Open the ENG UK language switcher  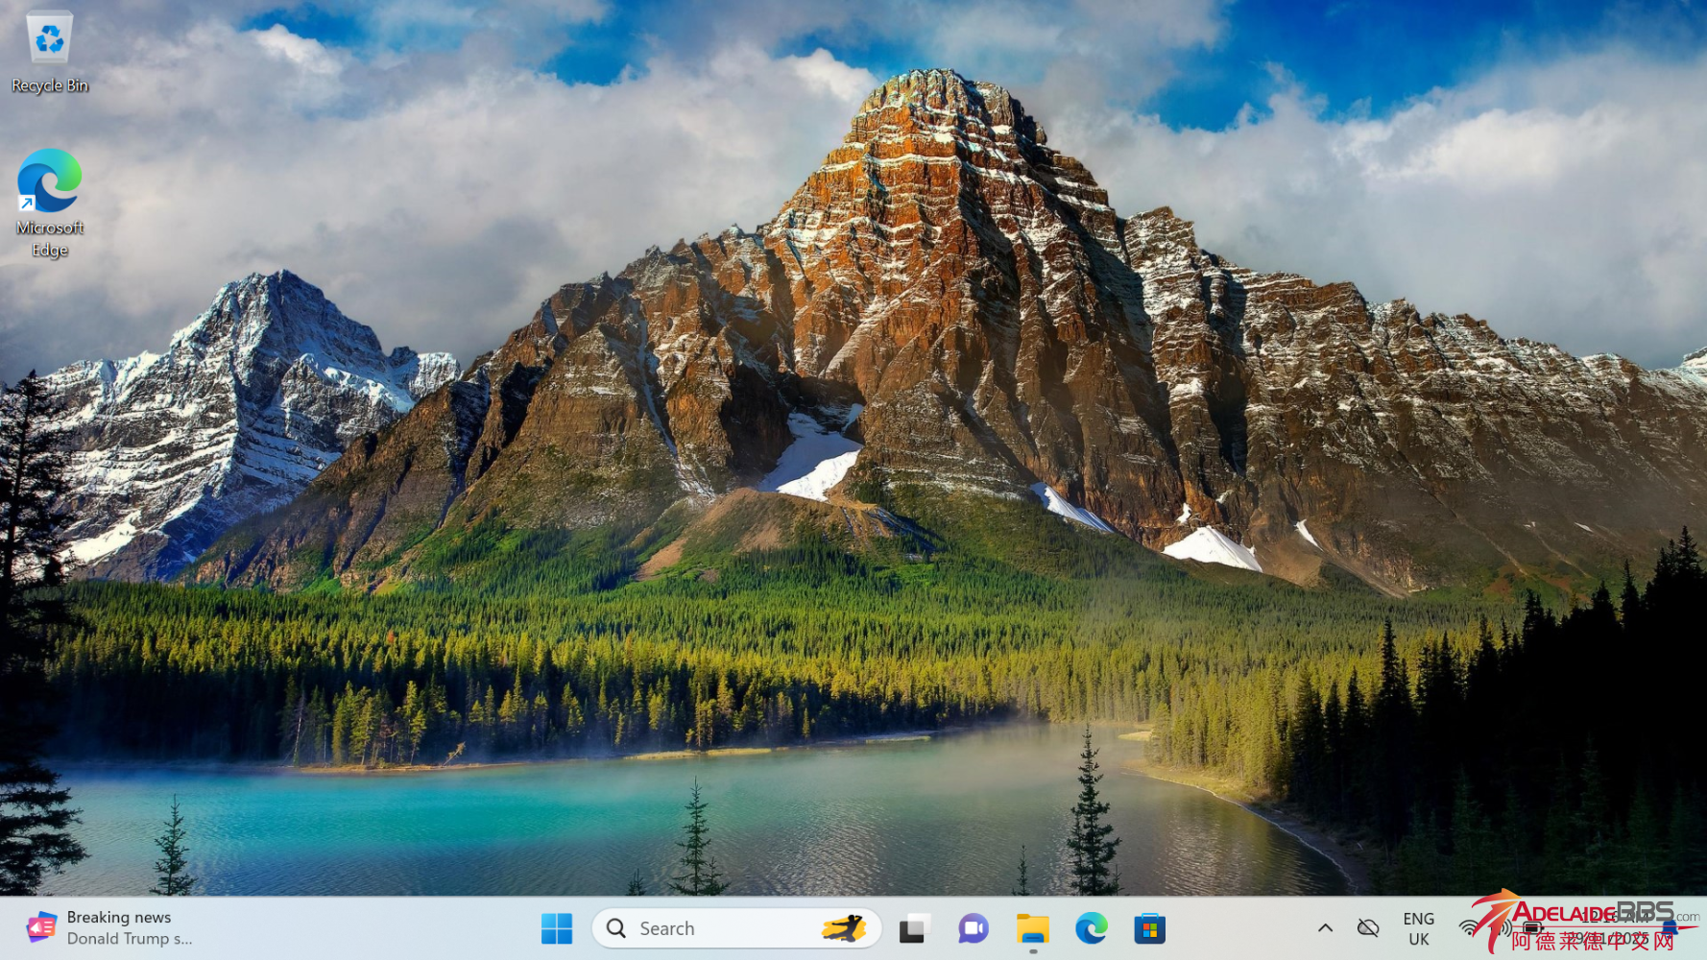1418,928
